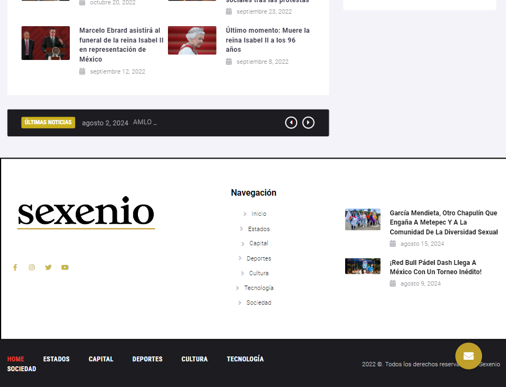Open the Facebook social icon in footer

coord(15,267)
